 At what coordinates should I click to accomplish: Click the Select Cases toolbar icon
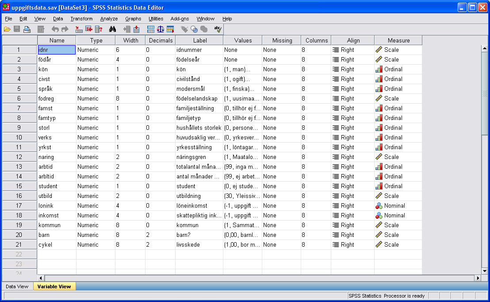[170, 29]
